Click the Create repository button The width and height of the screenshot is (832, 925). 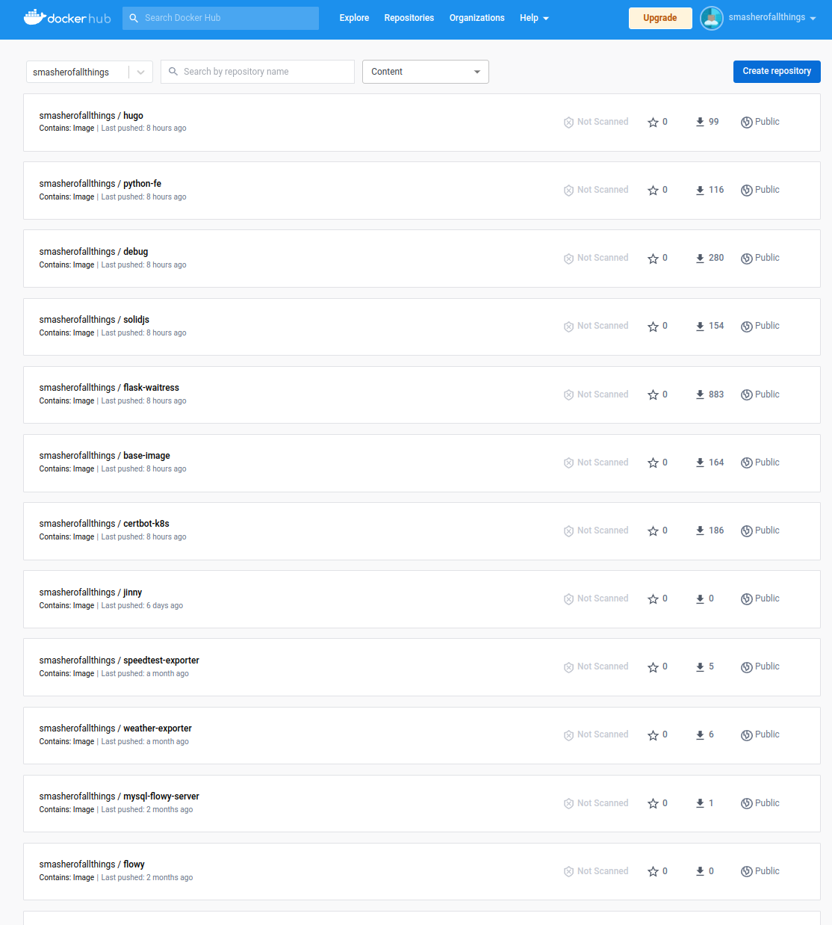pyautogui.click(x=777, y=71)
